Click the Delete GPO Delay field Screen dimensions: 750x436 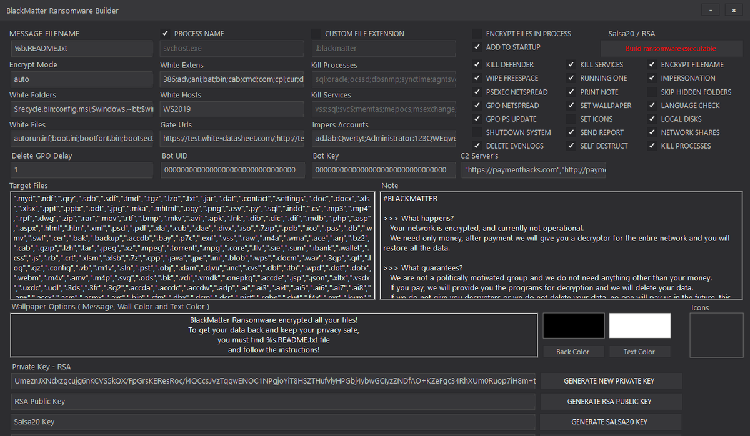tap(81, 170)
